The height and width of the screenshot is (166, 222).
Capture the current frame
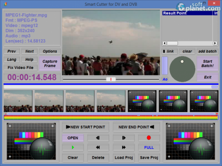pos(50,63)
